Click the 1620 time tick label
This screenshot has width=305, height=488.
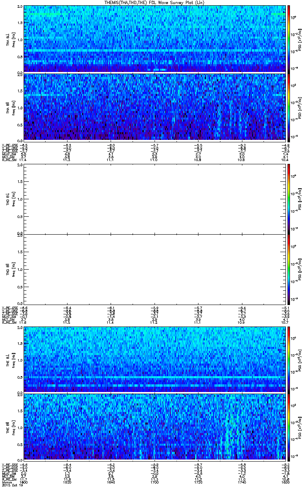[x=67, y=482]
